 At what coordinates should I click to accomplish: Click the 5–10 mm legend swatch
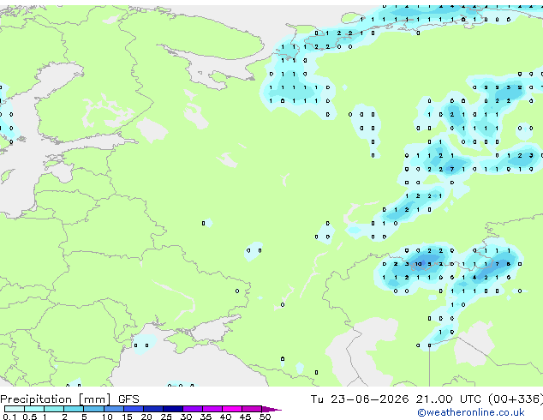93,409
